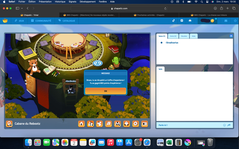This screenshot has height=149, width=239.
Task: Click the blue plus next to coin
Action: (x=216, y=19)
